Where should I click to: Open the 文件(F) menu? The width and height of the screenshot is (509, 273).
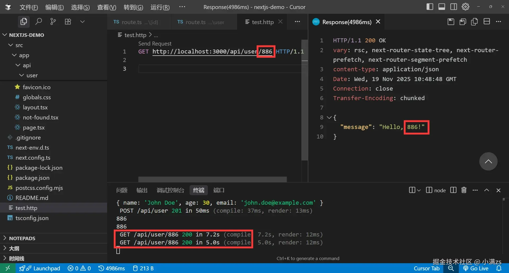pyautogui.click(x=29, y=7)
